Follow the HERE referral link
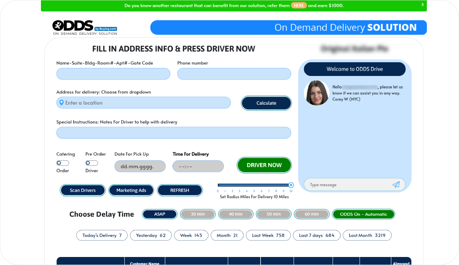Viewport: 459px width, 265px height. 299,6
